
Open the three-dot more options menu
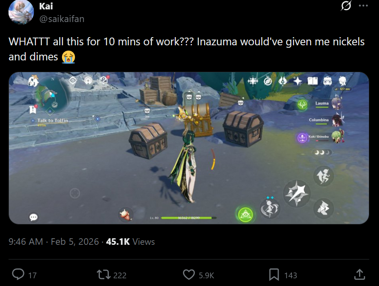(x=363, y=6)
